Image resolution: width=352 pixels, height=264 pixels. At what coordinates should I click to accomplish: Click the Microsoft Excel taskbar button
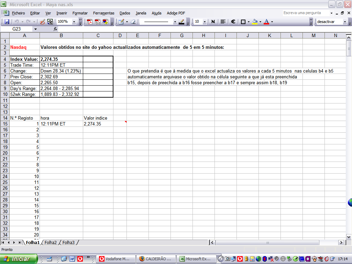point(196,259)
